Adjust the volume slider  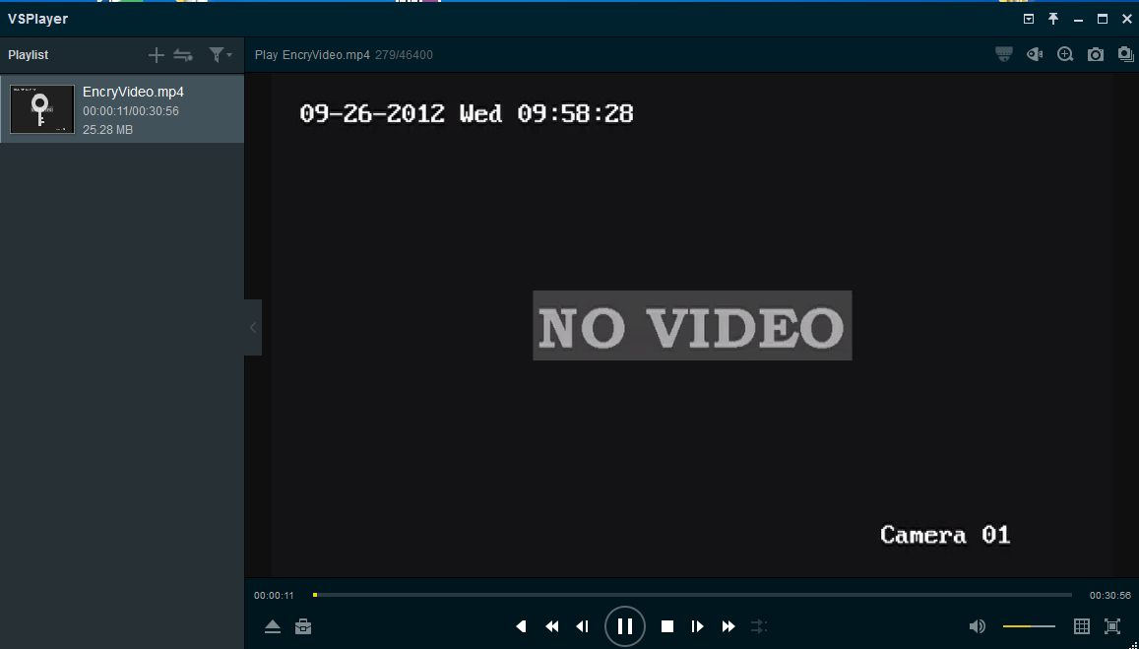1029,626
